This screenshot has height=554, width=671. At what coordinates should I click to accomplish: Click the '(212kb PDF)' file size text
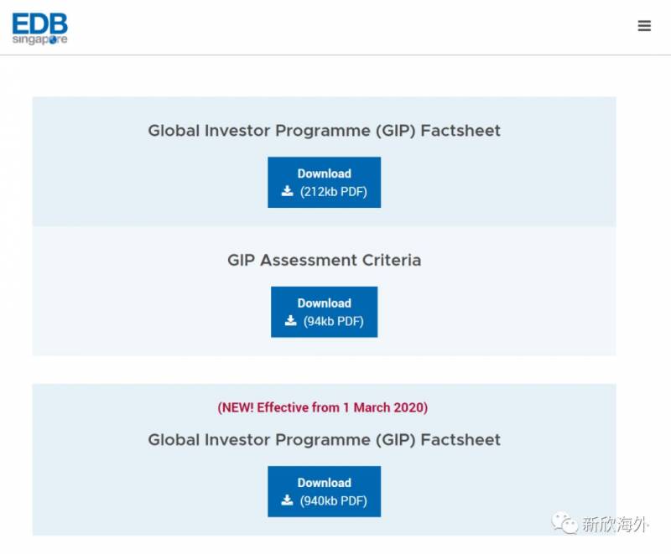(334, 191)
